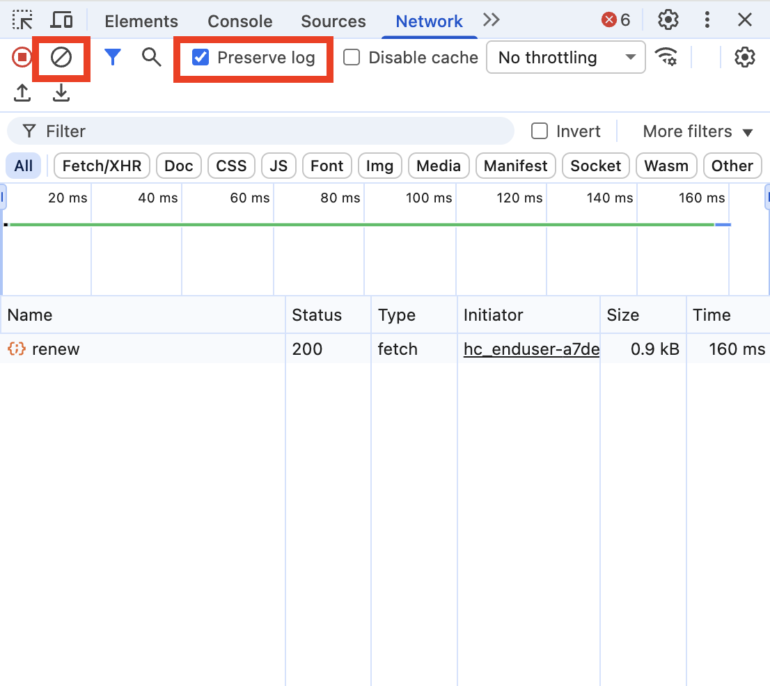Image resolution: width=770 pixels, height=686 pixels.
Task: Click the 0.9 kB size cell
Action: (643, 349)
